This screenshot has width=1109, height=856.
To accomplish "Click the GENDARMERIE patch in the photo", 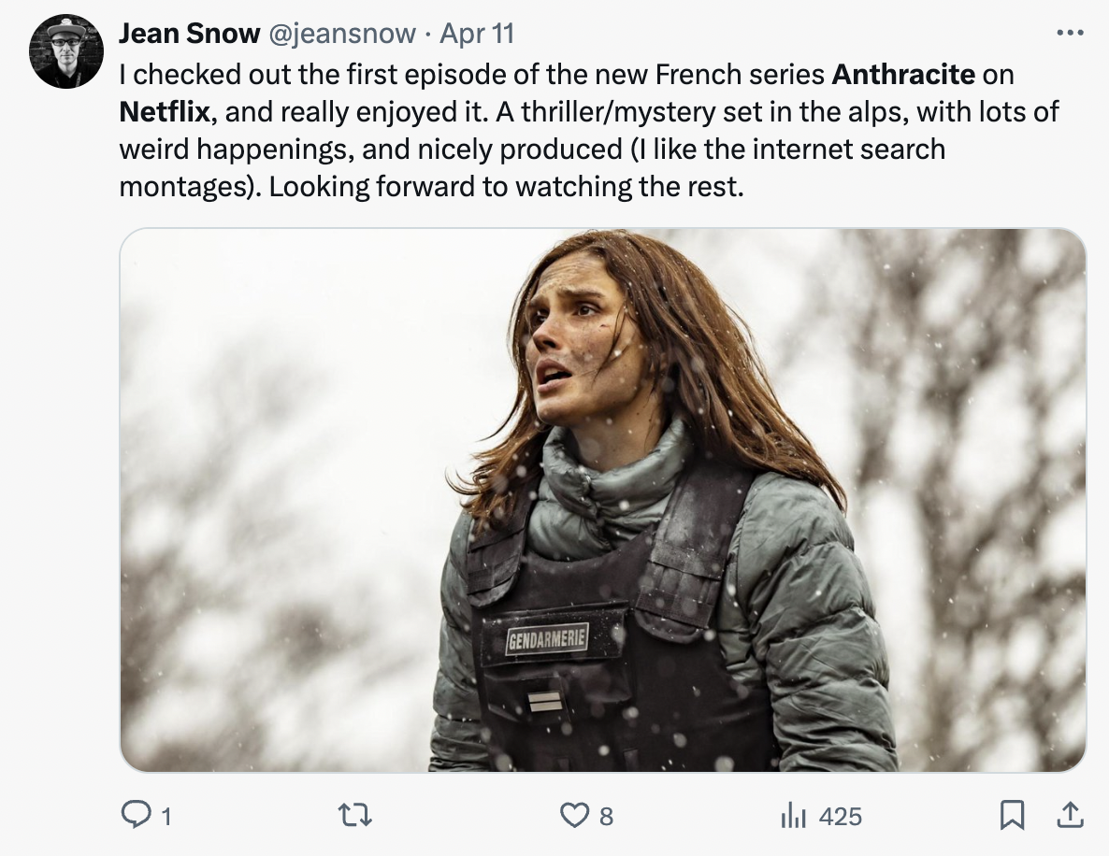I will tap(547, 639).
